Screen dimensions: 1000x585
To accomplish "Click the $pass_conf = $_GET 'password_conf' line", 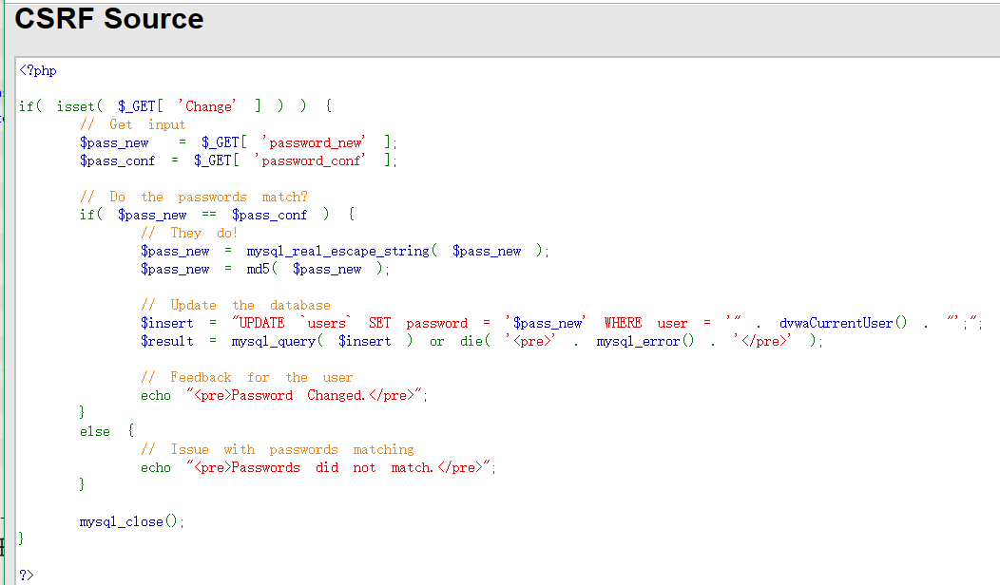I will tap(239, 160).
